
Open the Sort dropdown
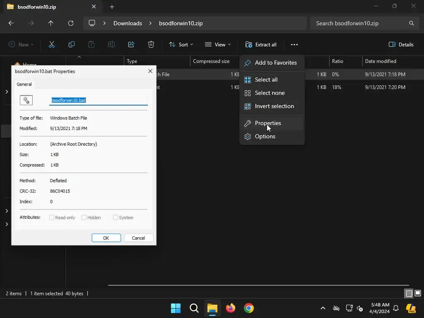181,45
